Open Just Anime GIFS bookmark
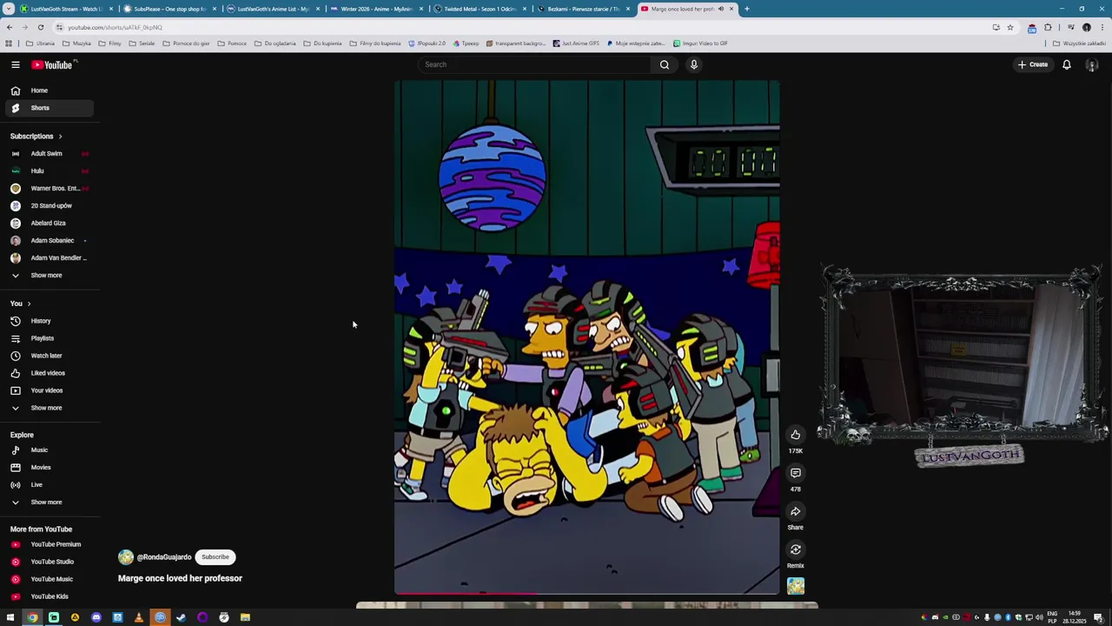Viewport: 1112px width, 626px height. coord(576,43)
